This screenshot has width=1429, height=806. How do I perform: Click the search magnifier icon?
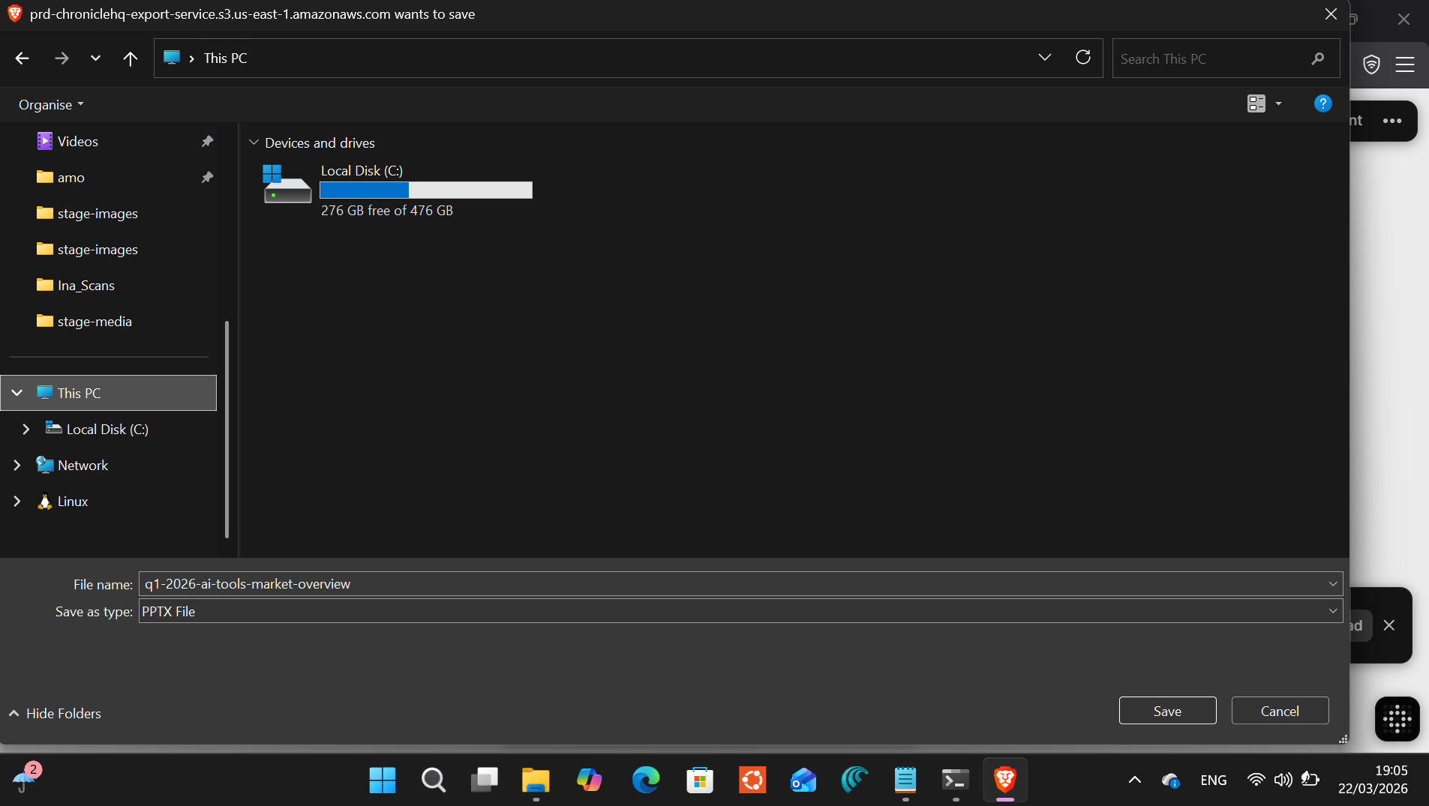[1318, 58]
